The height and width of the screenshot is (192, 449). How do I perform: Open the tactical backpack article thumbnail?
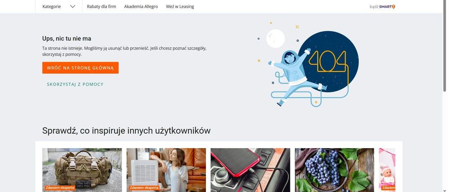tap(82, 170)
